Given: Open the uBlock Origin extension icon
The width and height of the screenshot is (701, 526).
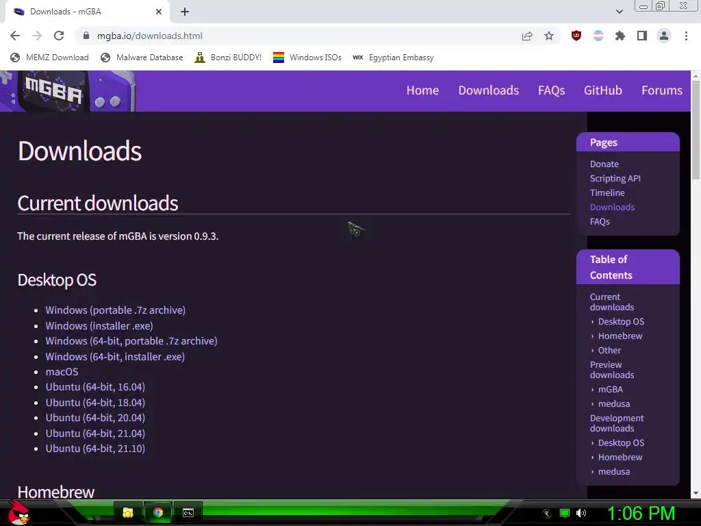Looking at the screenshot, I should [x=576, y=36].
